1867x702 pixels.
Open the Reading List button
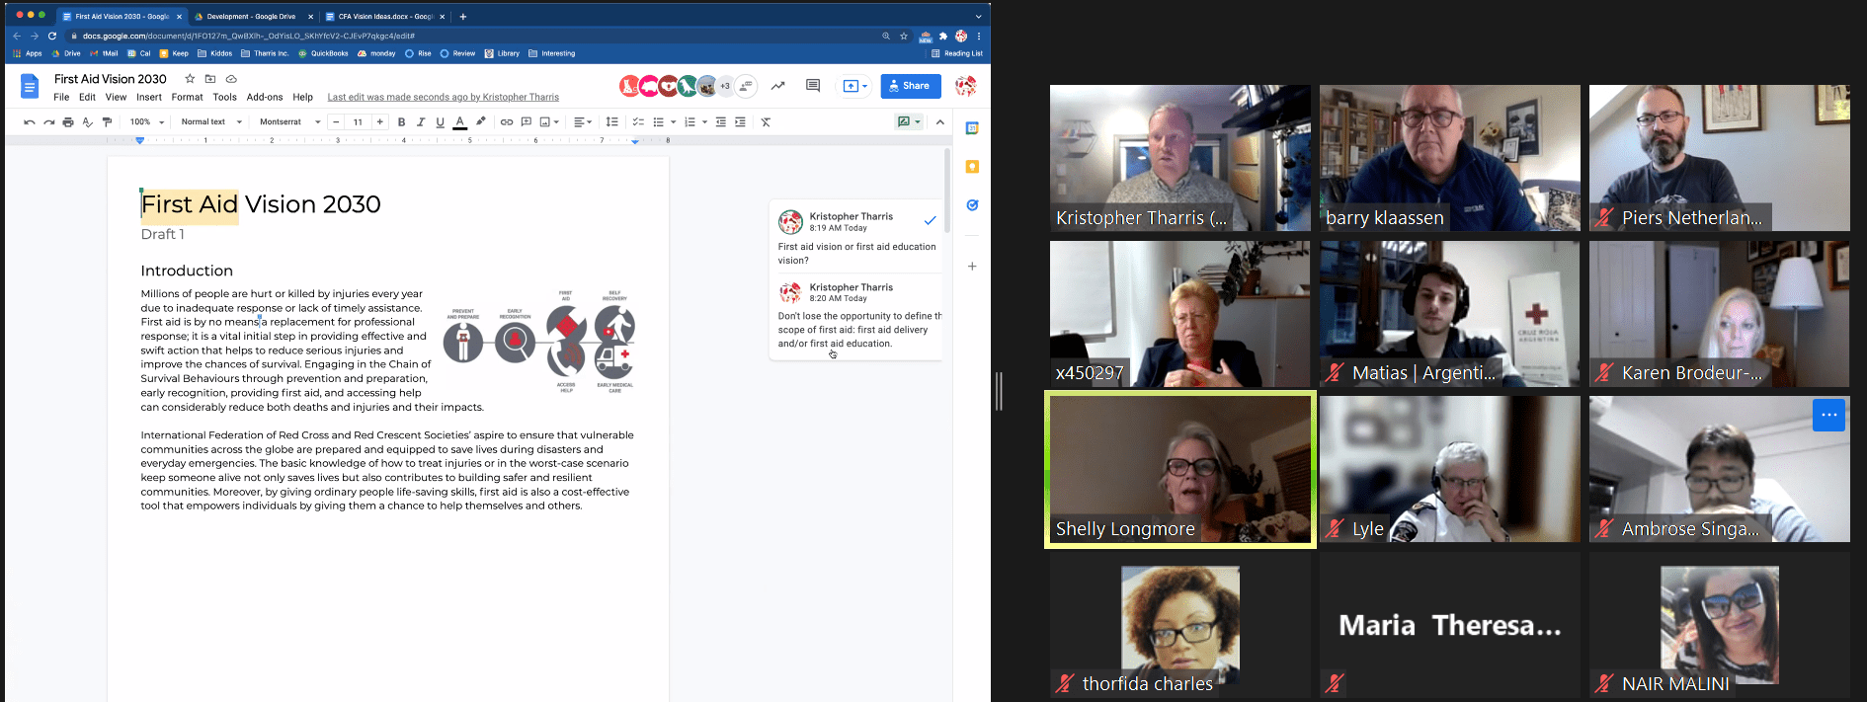957,54
